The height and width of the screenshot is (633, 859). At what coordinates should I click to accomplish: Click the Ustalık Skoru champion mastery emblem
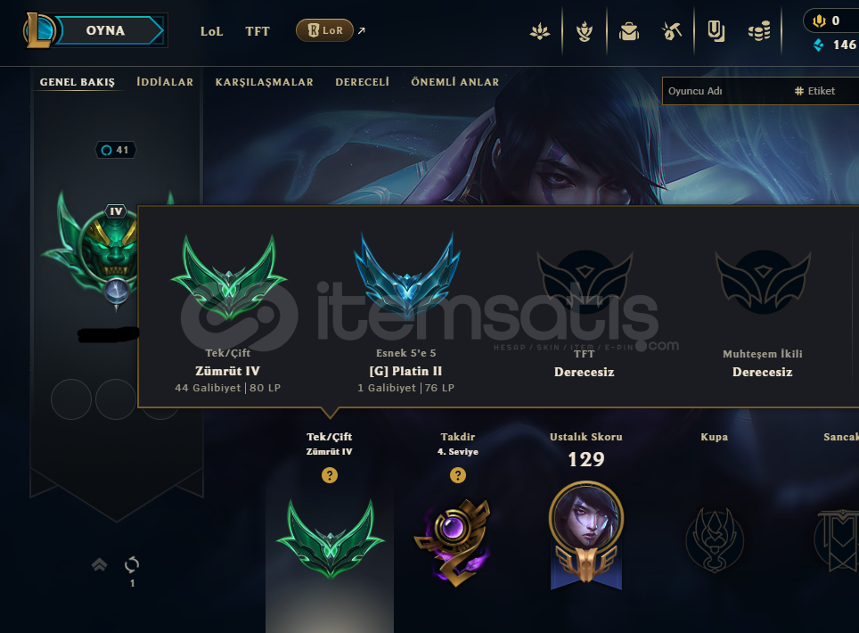click(x=585, y=534)
